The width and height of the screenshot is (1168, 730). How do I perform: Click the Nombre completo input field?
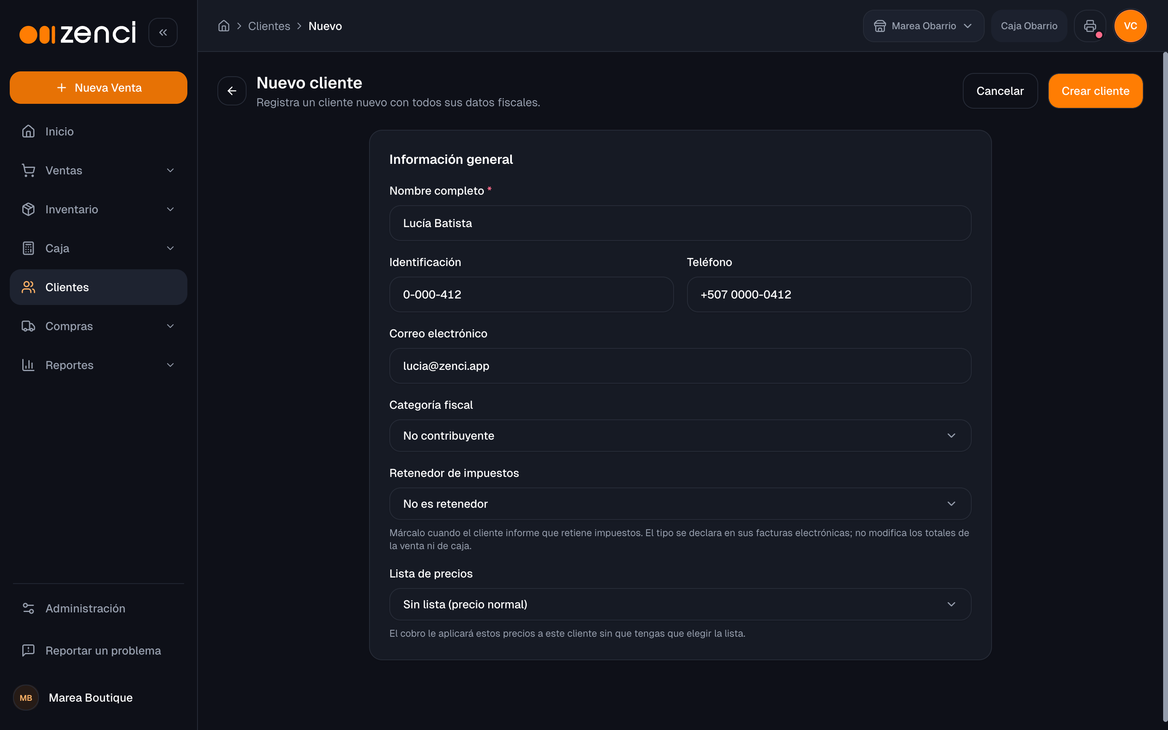[680, 223]
